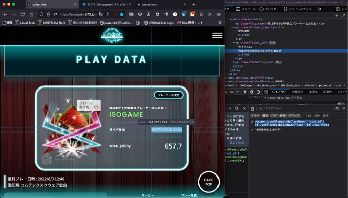Viewport: 348px width, 198px height.
Task: Switch to the スタイルエディター devtools tab
Action: click(x=299, y=9)
